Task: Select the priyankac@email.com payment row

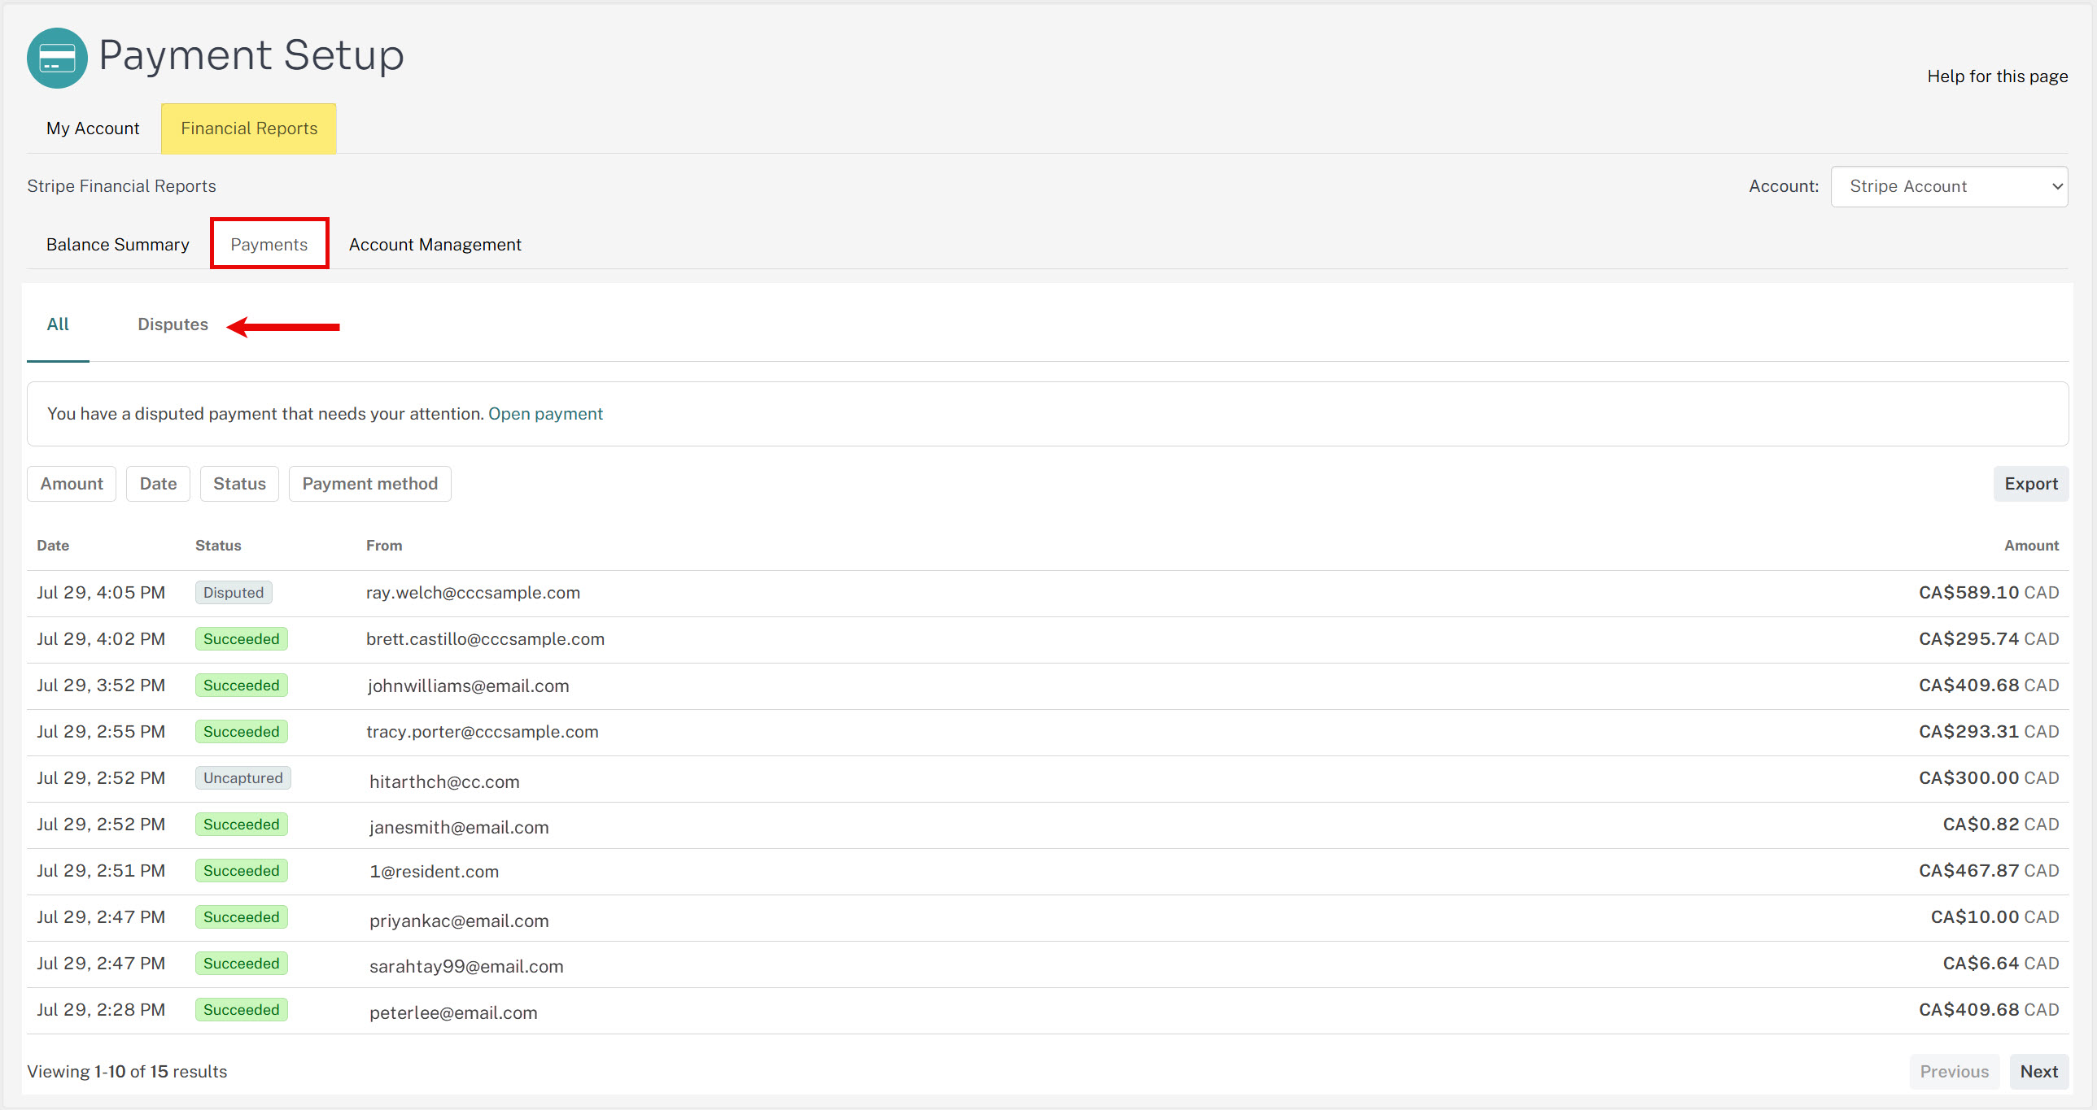Action: pyautogui.click(x=1047, y=917)
